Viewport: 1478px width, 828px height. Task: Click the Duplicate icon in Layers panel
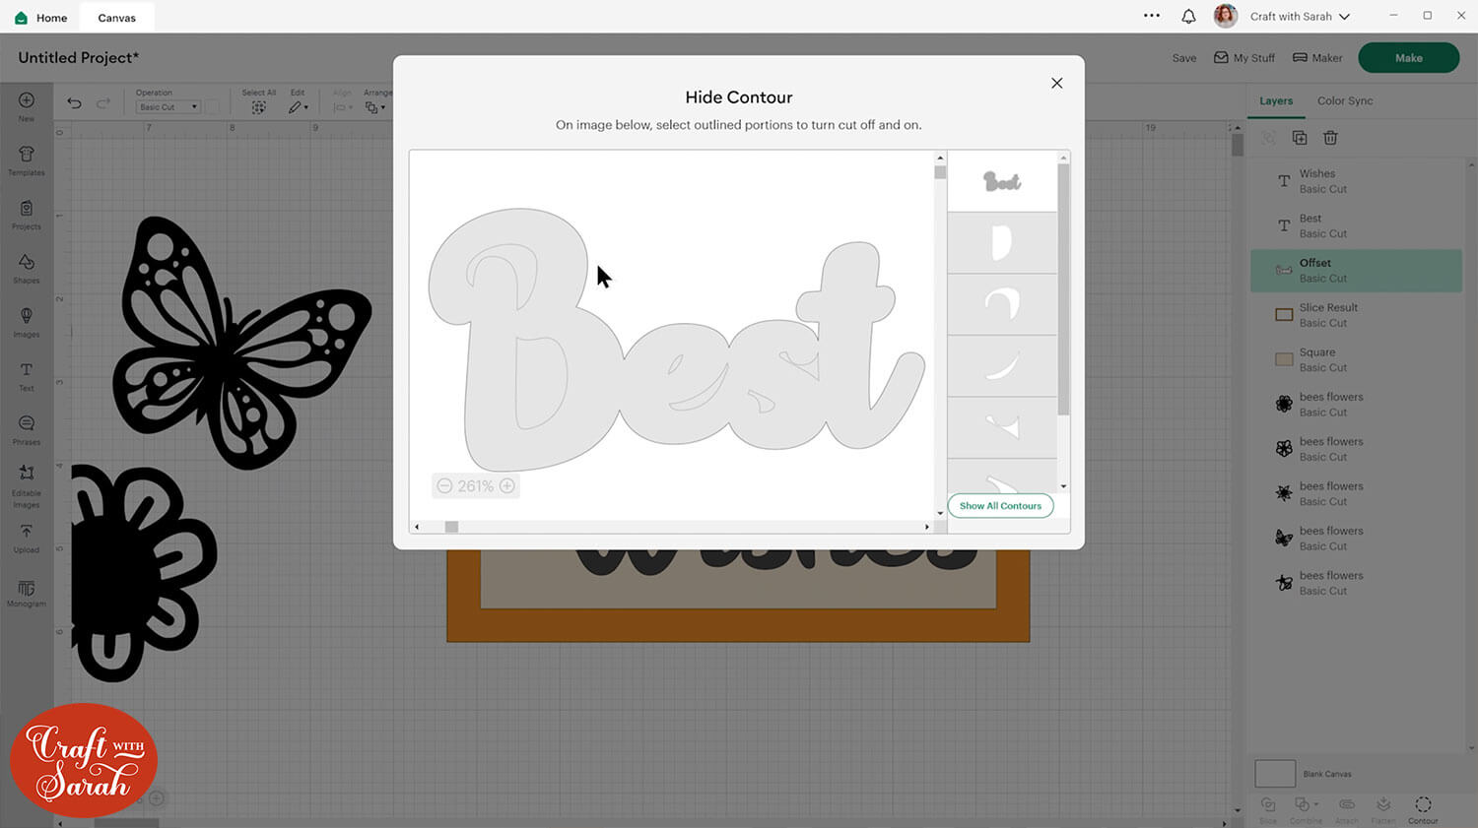pyautogui.click(x=1300, y=138)
